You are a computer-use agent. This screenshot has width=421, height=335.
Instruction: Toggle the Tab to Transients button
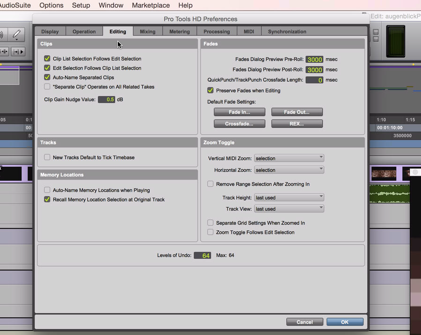(x=4, y=51)
